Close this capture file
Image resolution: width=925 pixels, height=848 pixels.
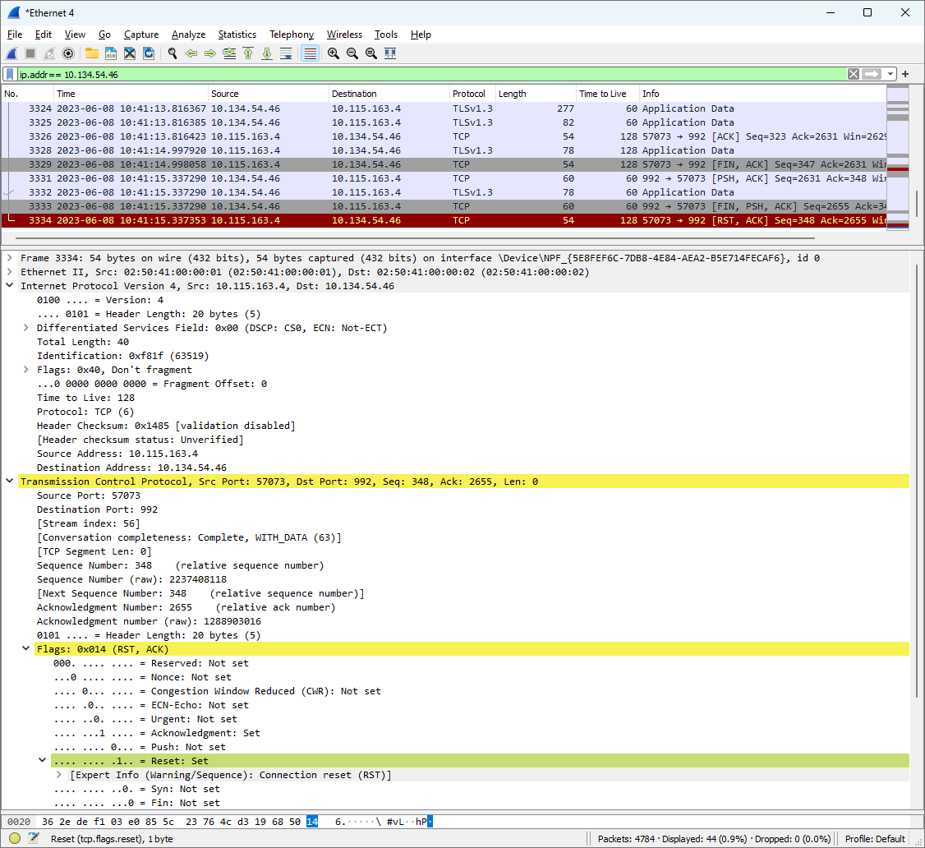pos(130,53)
